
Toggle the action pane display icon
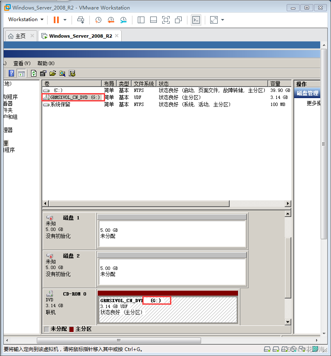click(x=22, y=73)
